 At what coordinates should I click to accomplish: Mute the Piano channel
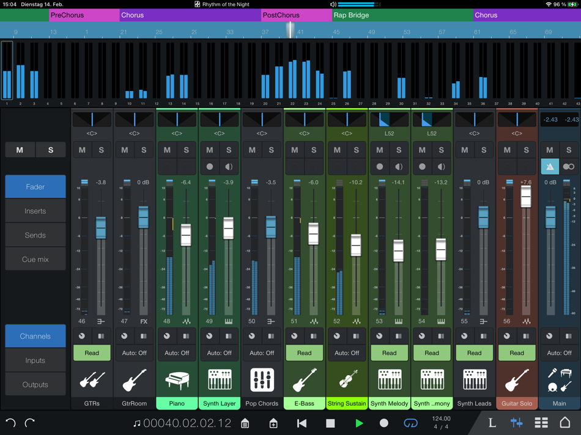167,150
